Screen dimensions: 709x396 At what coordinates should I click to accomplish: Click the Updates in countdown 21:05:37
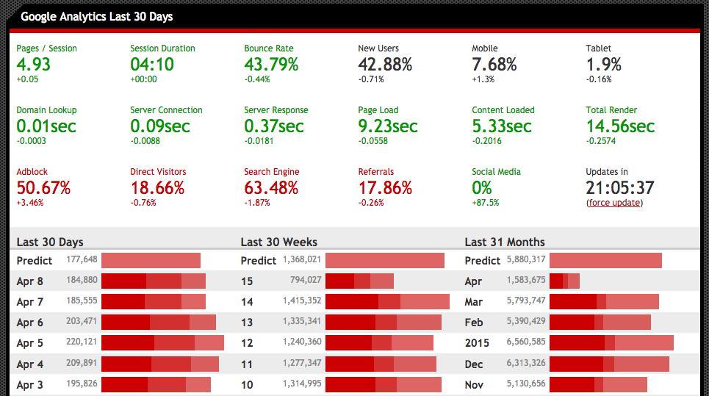[x=620, y=188]
